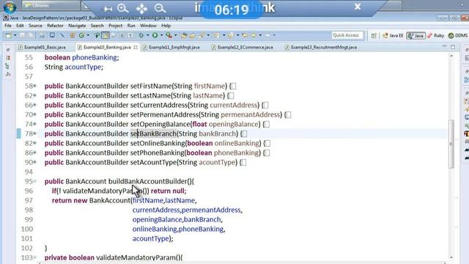Expand folded setOpeningBalance method at line 74
Image resolution: width=469 pixels, height=264 pixels.
[34, 124]
